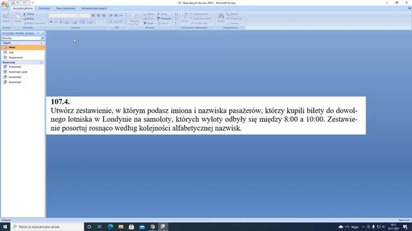Select Kwerenda1_pom query

point(23,72)
